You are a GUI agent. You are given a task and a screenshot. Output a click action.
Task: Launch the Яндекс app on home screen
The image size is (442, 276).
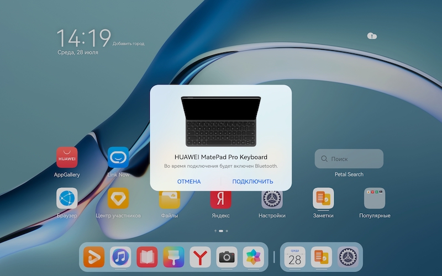[x=220, y=200]
